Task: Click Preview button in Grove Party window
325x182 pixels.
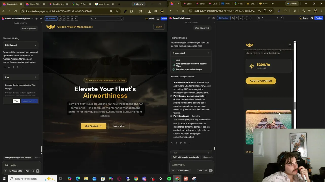Action: pyautogui.click(x=223, y=18)
